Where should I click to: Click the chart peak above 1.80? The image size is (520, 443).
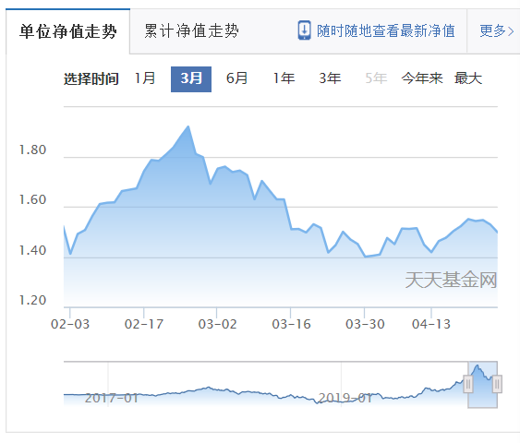[x=188, y=126]
